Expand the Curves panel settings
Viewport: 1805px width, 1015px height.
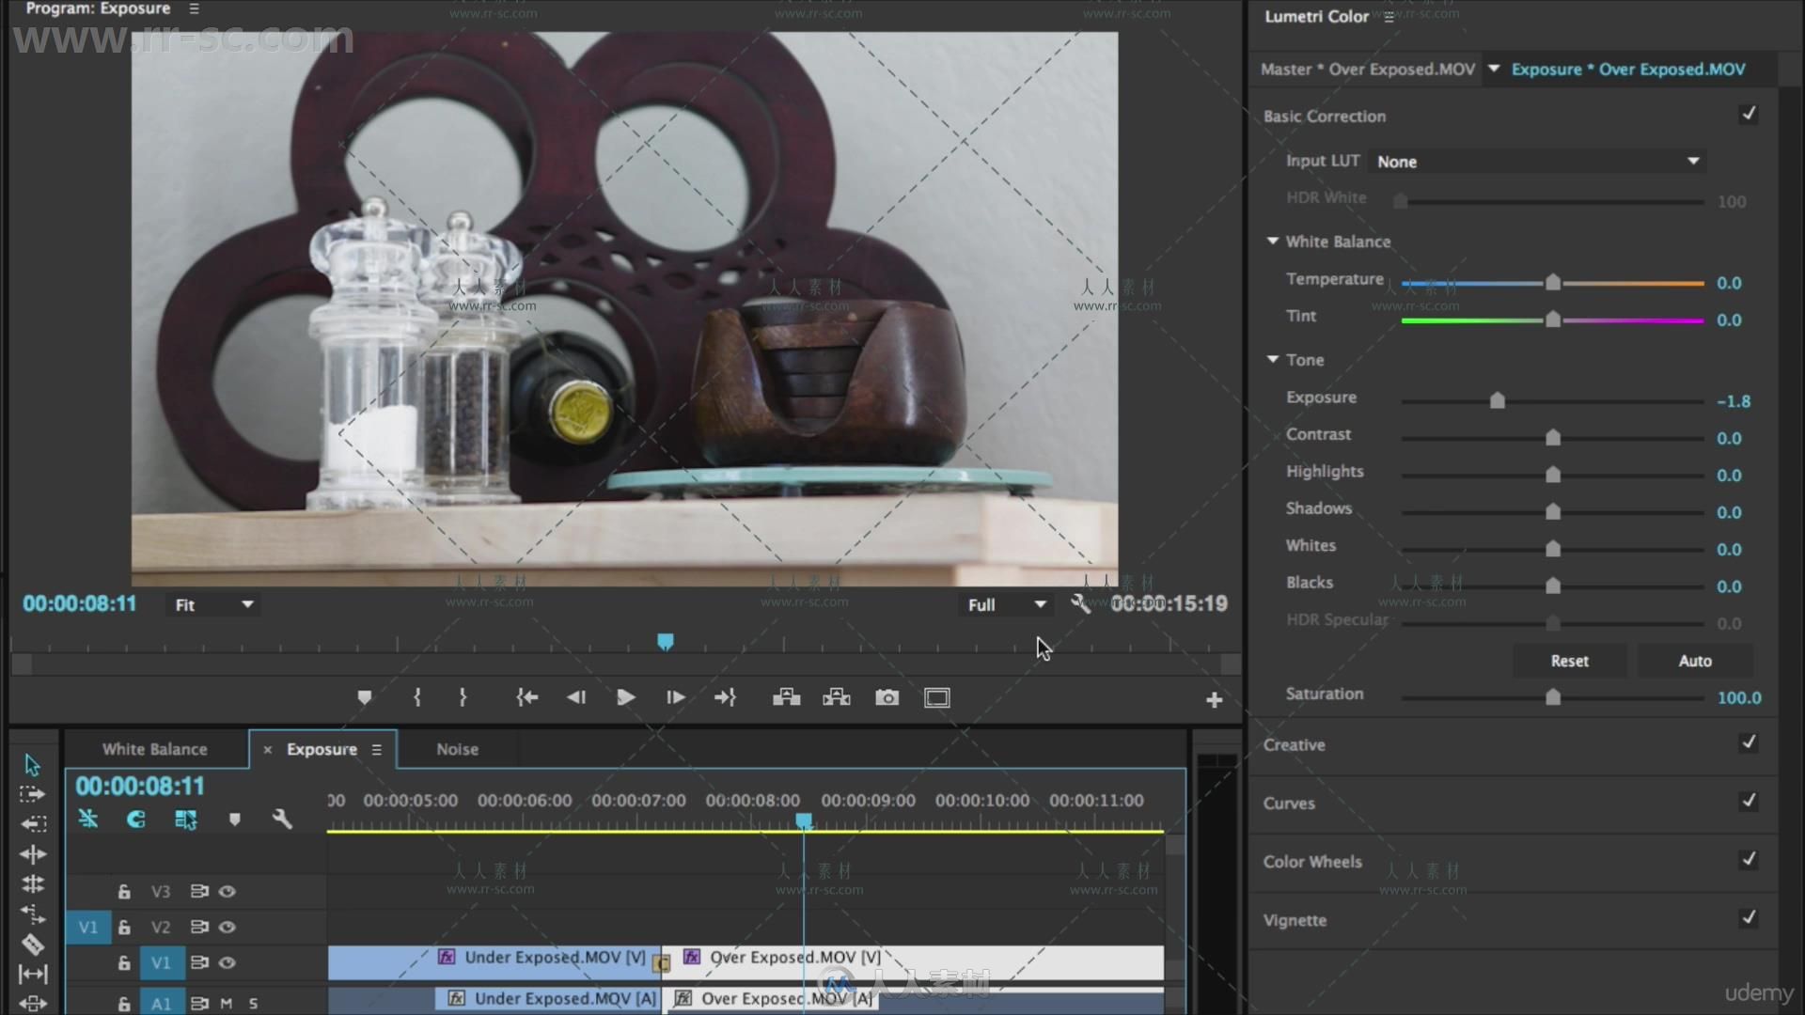1288,804
